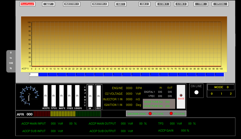Toggle the ON LINE indicator
241x139 pixels.
pos(196,92)
